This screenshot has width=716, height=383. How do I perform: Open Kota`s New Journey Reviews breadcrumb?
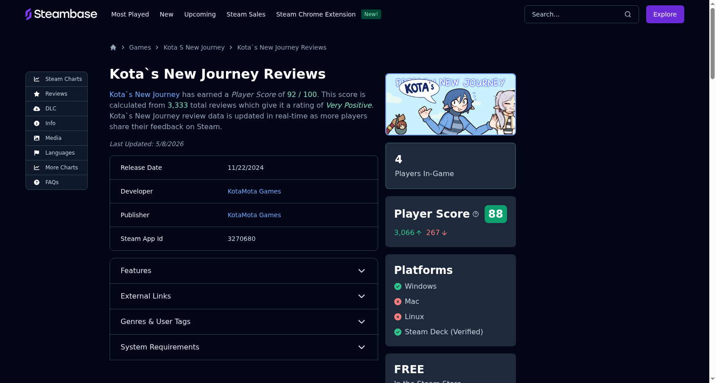pos(282,47)
